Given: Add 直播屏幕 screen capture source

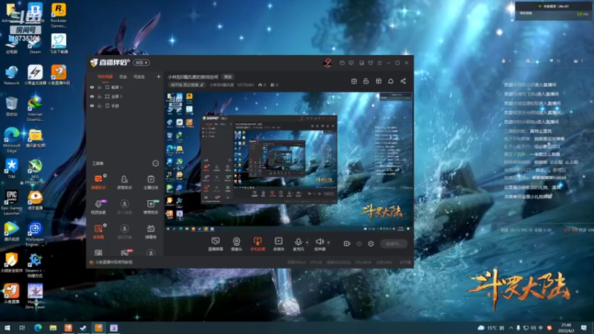Looking at the screenshot, I should tap(215, 244).
